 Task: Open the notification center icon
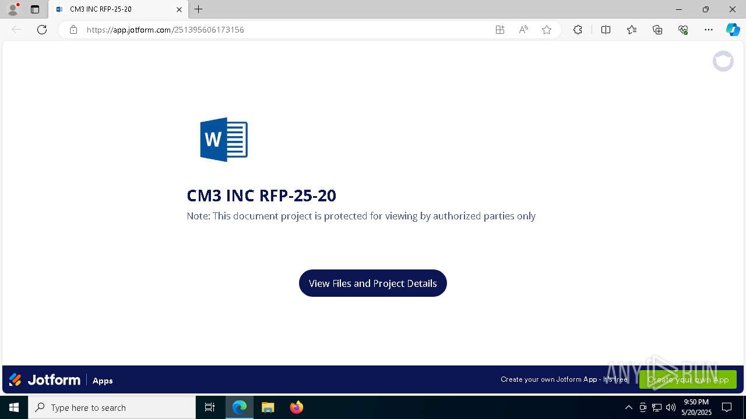727,407
